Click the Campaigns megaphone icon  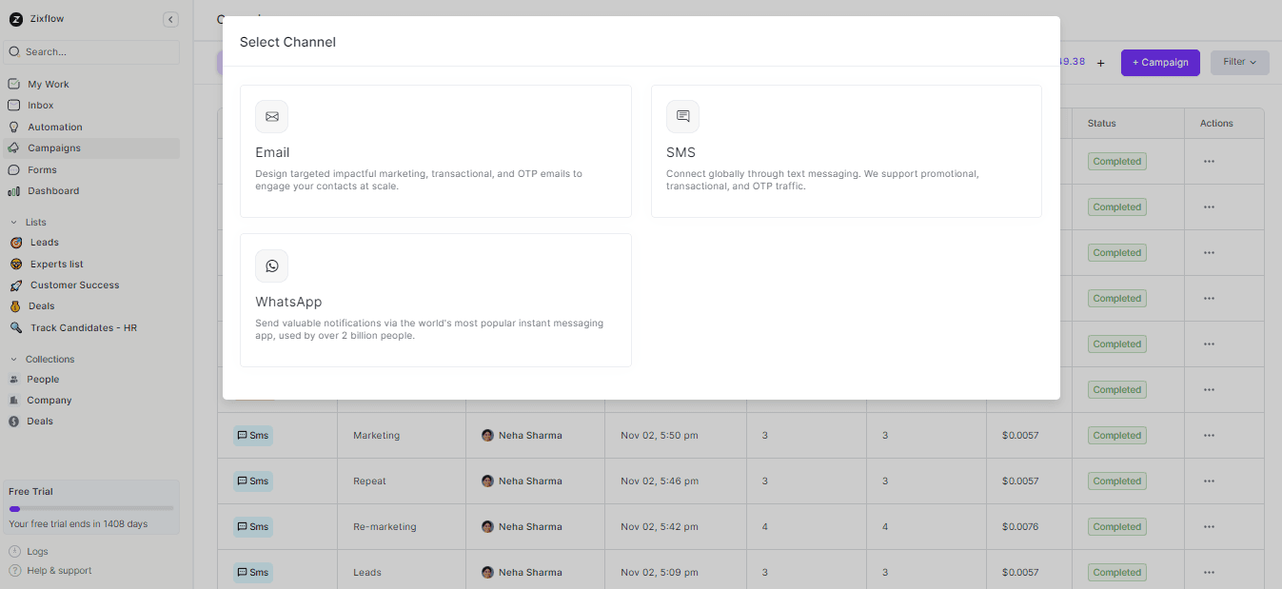[13, 147]
